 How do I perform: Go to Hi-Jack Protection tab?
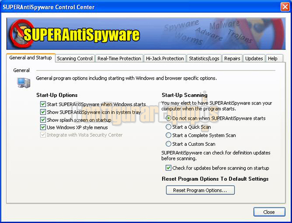pos(165,58)
